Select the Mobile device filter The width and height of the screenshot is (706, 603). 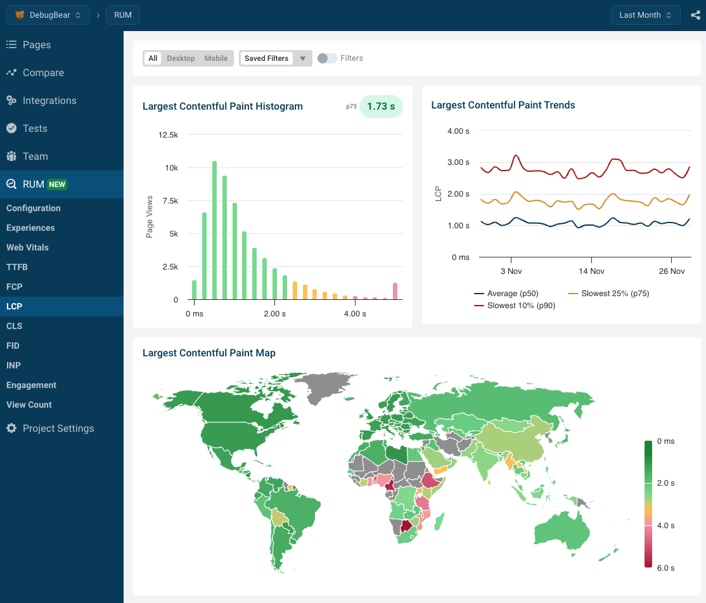(x=216, y=58)
